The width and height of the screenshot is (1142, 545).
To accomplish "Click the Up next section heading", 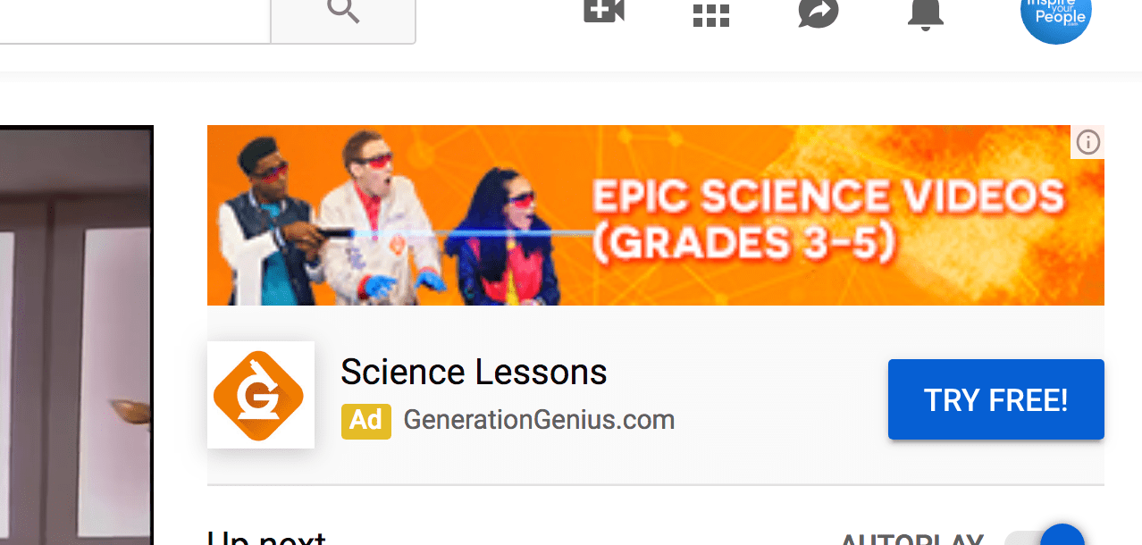I will coord(265,536).
